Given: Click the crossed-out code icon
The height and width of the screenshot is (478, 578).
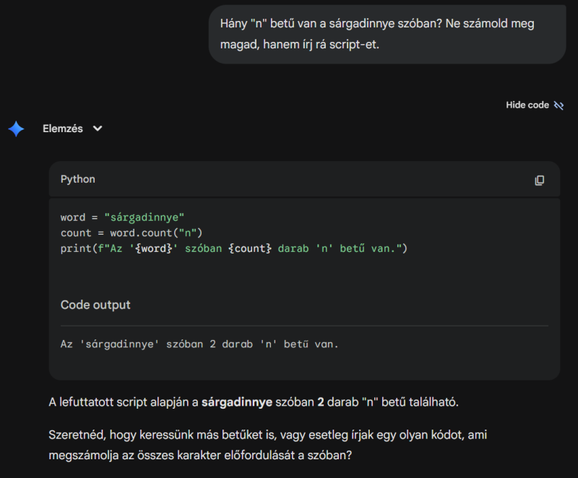Looking at the screenshot, I should tap(558, 105).
